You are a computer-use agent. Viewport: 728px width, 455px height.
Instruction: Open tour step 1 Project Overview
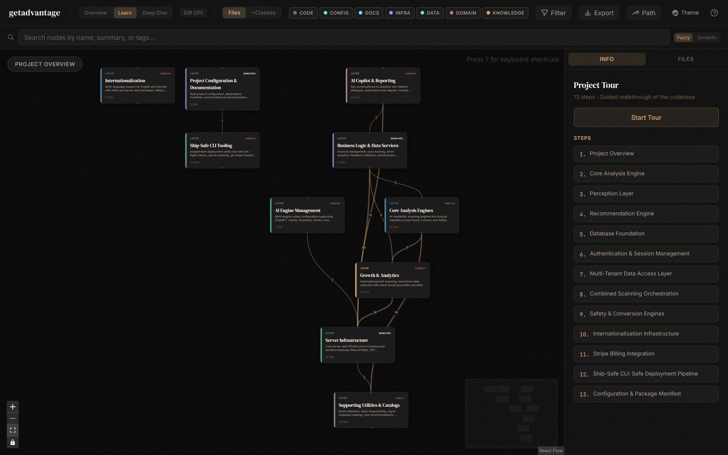(x=646, y=154)
